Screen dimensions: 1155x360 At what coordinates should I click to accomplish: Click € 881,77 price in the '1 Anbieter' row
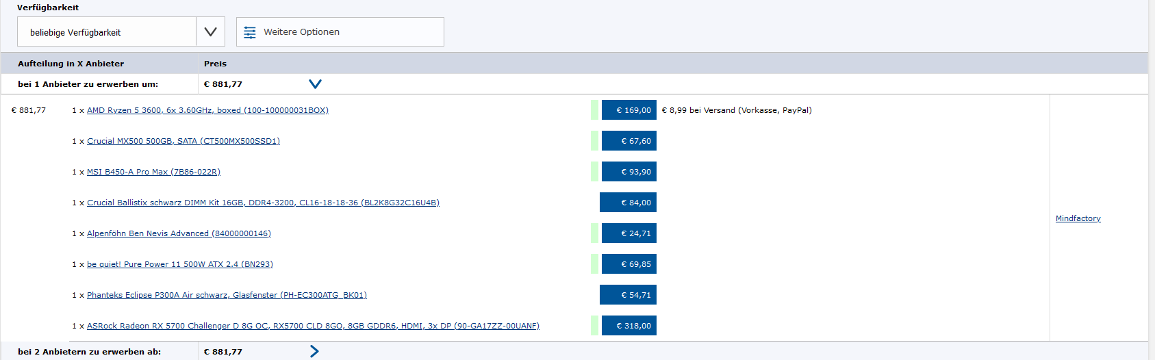point(223,84)
